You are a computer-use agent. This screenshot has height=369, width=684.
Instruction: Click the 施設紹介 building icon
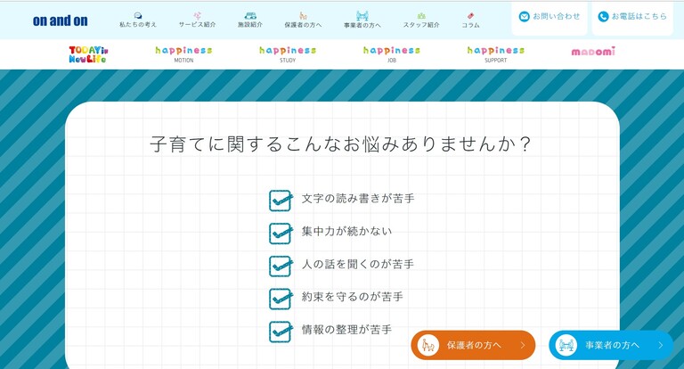250,15
